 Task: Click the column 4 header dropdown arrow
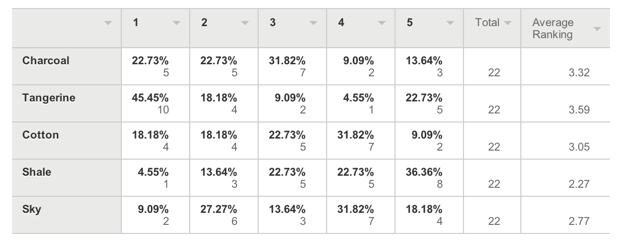click(x=382, y=23)
